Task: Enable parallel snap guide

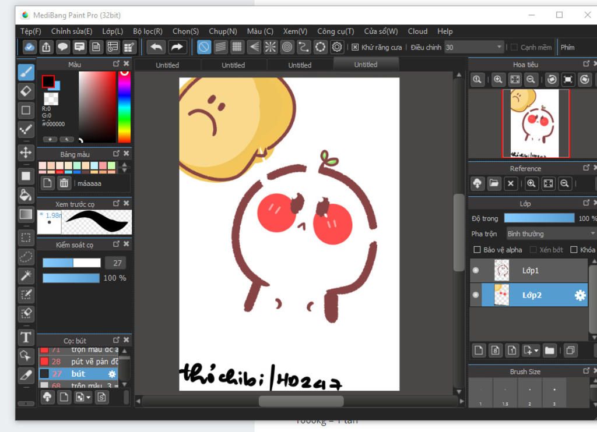Action: [220, 47]
